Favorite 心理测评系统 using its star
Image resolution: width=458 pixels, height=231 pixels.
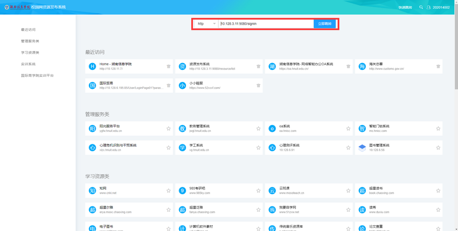348,148
